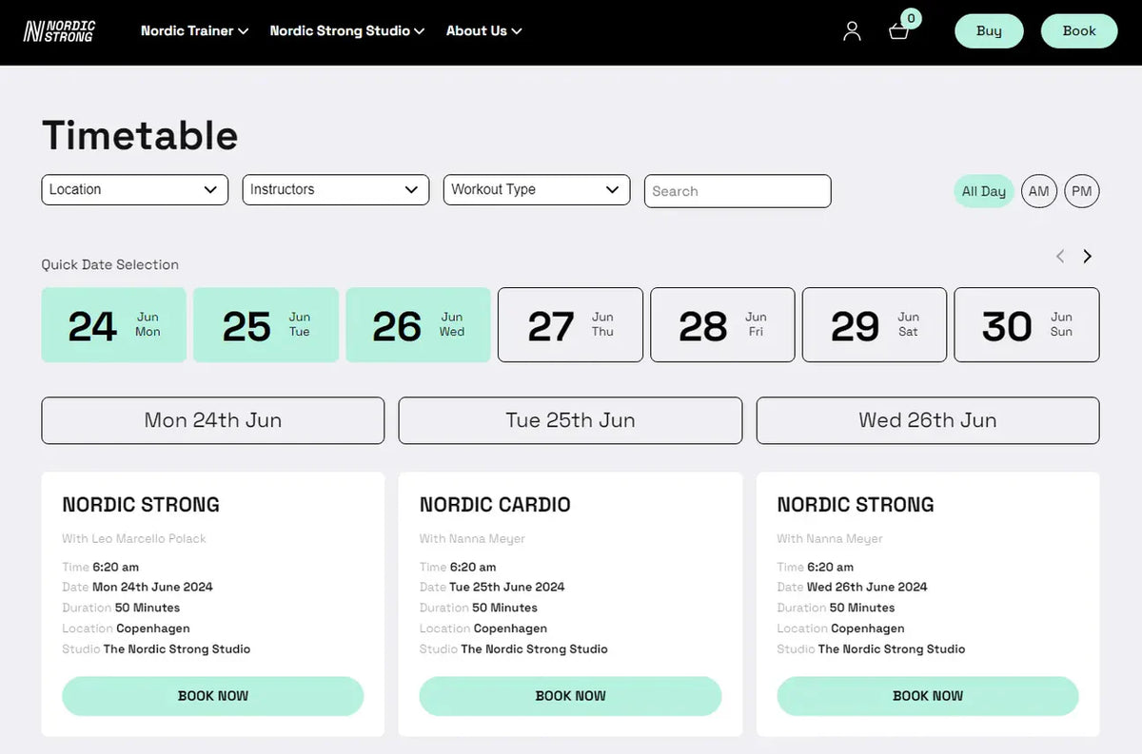Click the Buy button

(989, 30)
